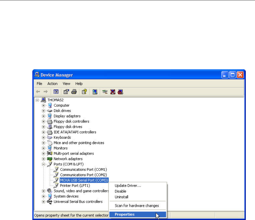
Task: Expand the Computer node
Action: tap(44, 106)
